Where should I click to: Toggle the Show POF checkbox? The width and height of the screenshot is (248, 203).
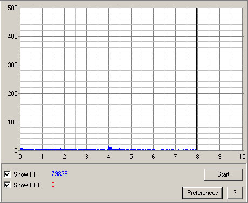pos(7,185)
